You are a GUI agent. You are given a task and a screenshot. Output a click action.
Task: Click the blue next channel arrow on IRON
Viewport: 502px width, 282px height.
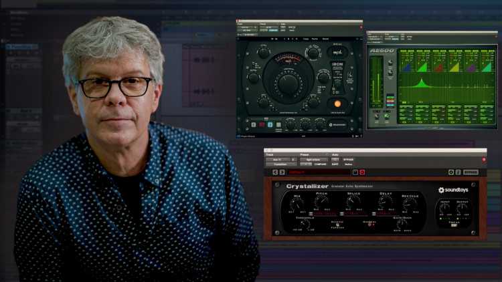[270, 125]
